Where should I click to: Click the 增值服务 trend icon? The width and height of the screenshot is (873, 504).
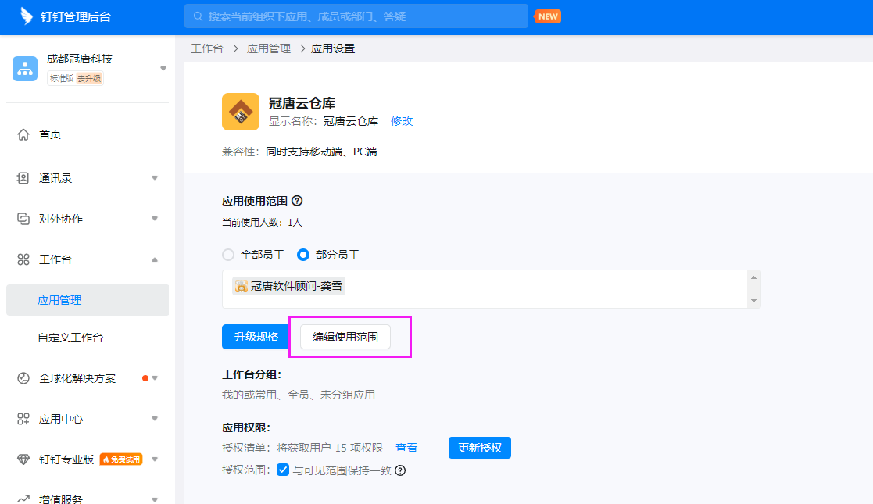[23, 499]
